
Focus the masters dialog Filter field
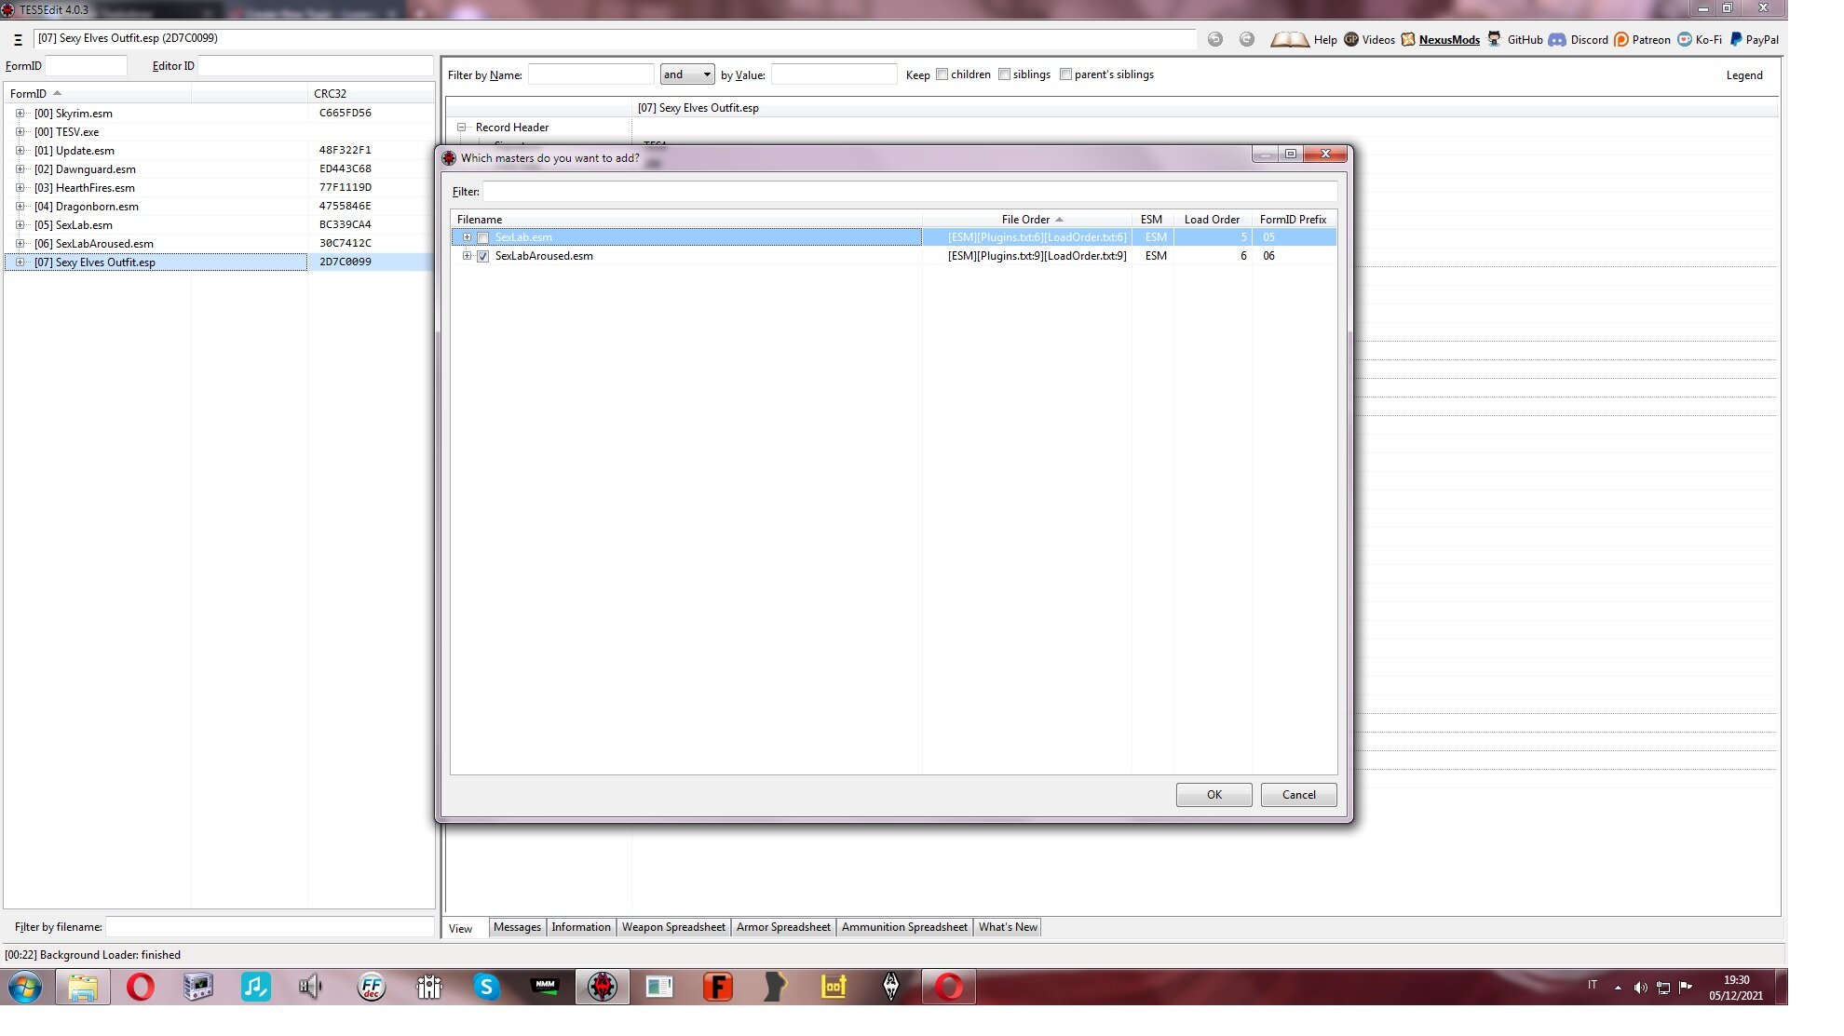[910, 192]
